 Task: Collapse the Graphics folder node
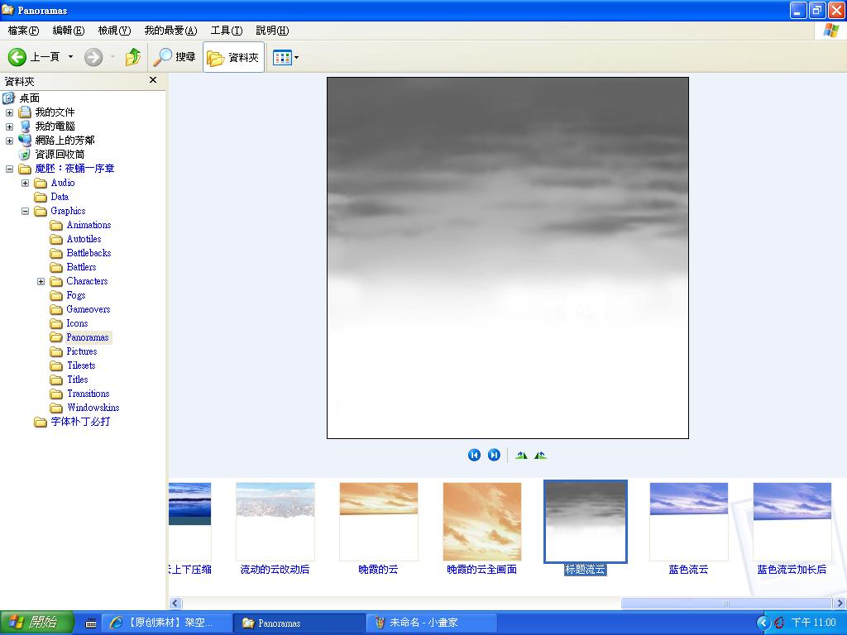tap(25, 211)
